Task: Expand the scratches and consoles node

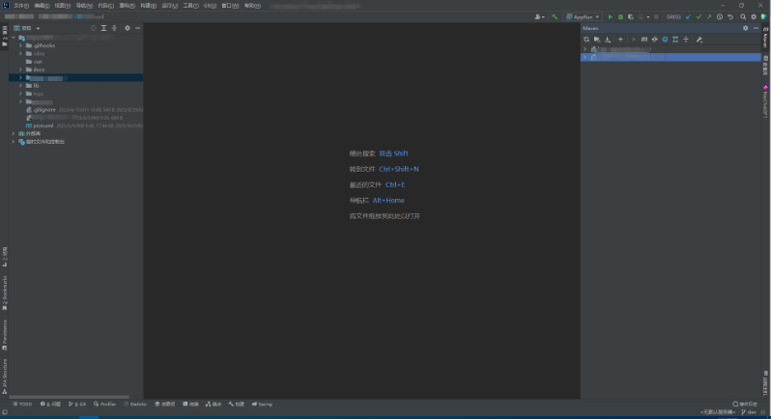Action: coord(14,142)
